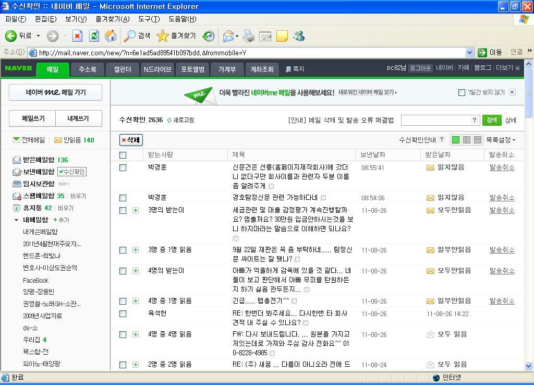
Task: Click the 내게쓰기 button
Action: (78, 118)
